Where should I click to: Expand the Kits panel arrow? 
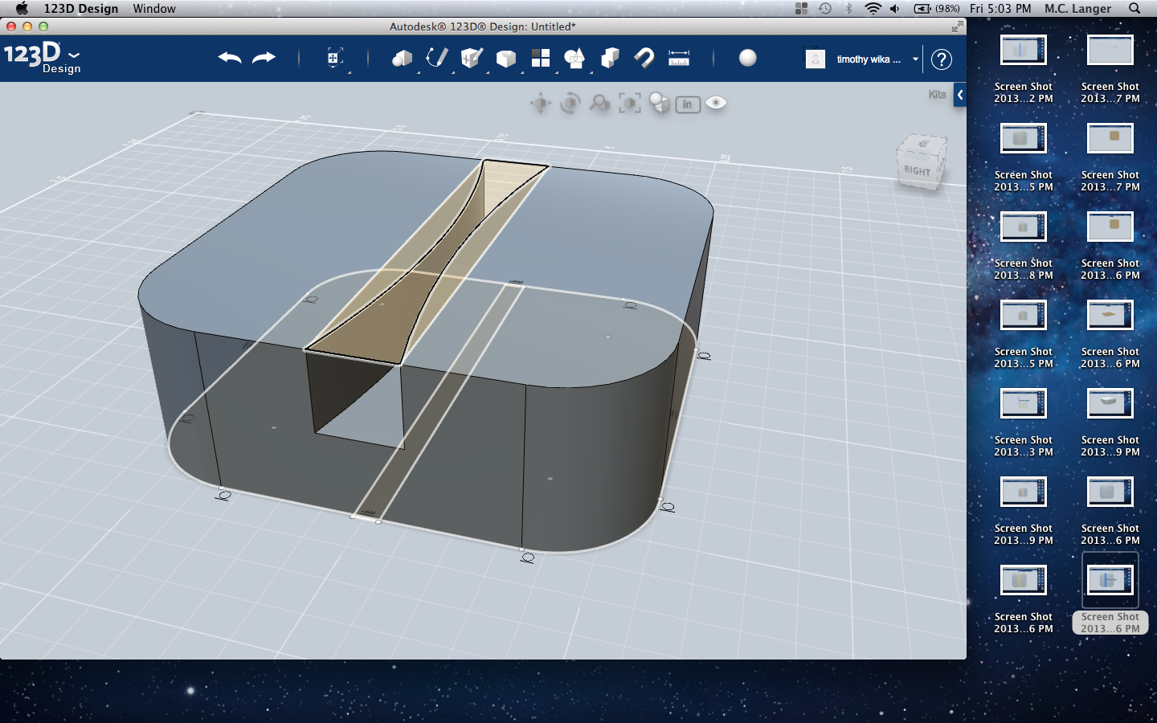coord(960,95)
